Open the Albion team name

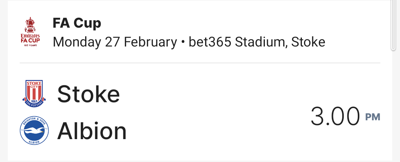click(92, 131)
